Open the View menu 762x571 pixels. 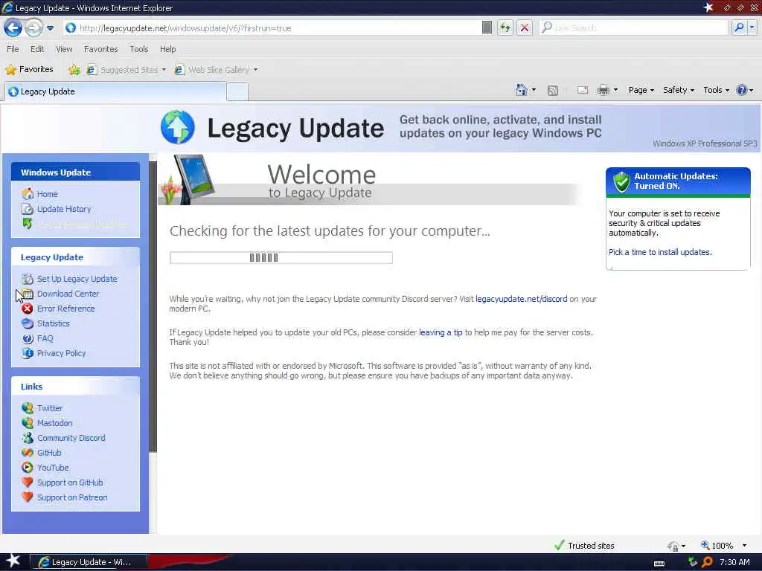point(64,49)
